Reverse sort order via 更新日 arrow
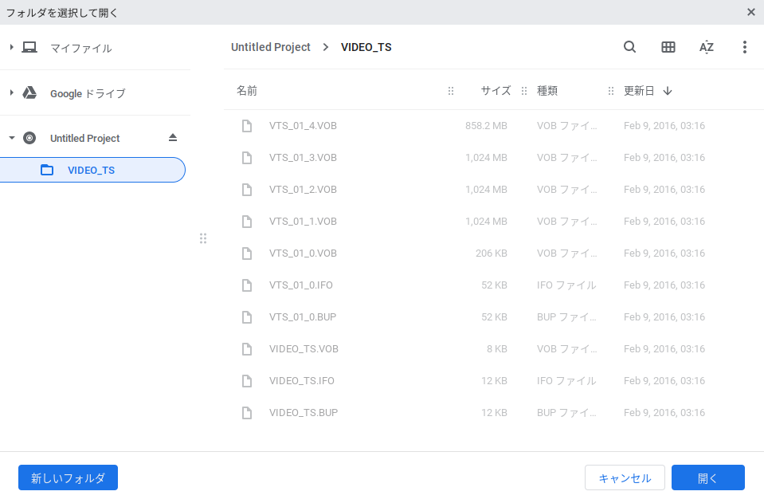 667,91
